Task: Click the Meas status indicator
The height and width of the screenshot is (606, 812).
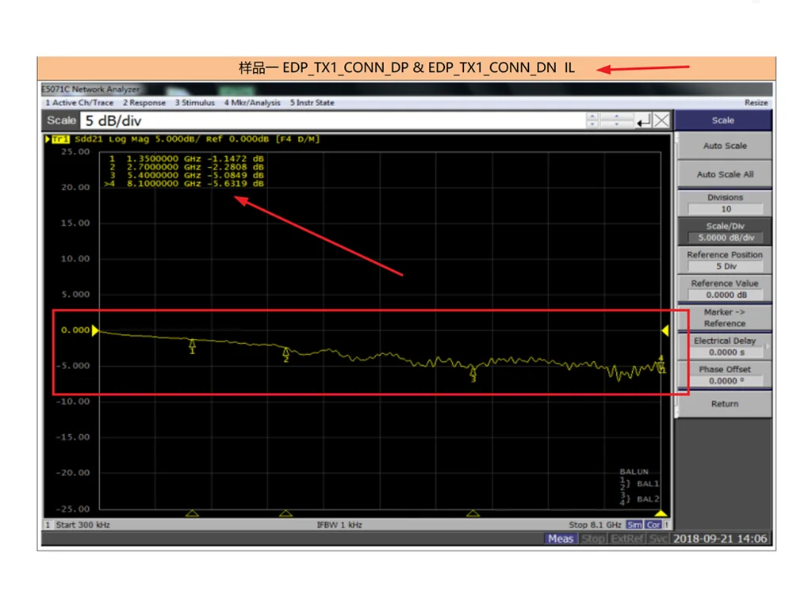Action: (561, 539)
